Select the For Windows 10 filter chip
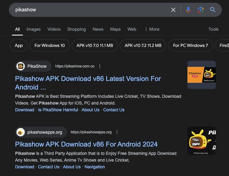This screenshot has height=176, width=229. coord(50,45)
